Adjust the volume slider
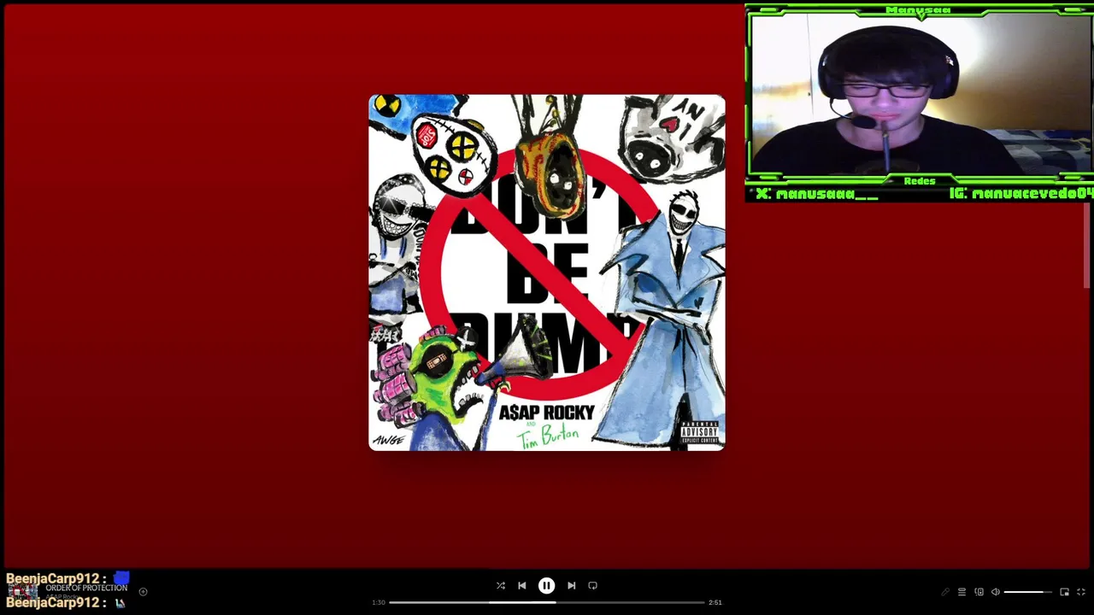The image size is (1094, 615). pyautogui.click(x=1028, y=592)
